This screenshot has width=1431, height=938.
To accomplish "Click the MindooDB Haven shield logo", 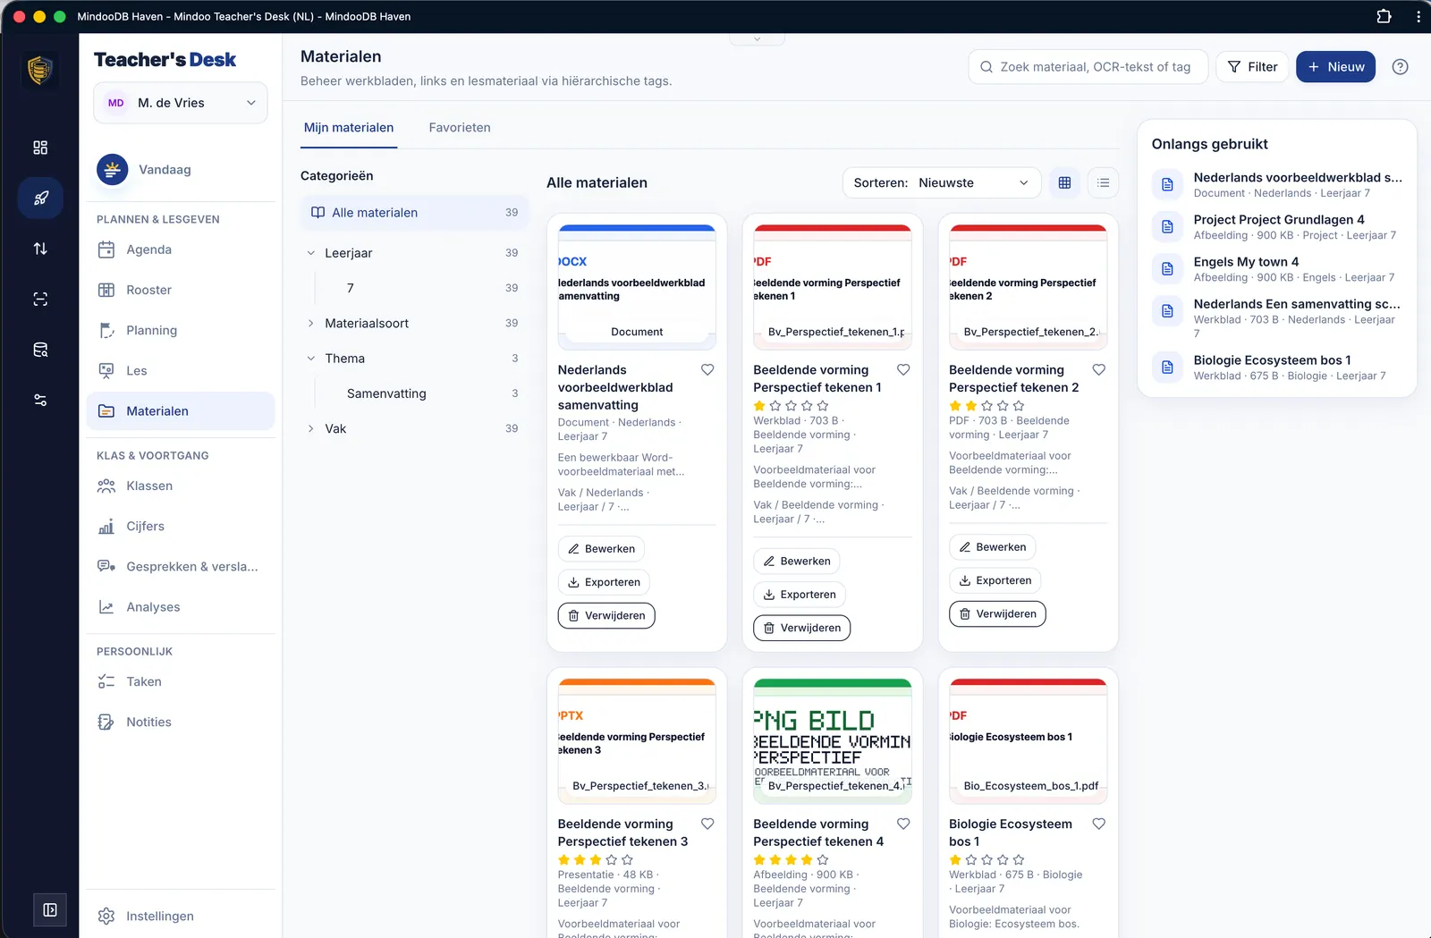I will [x=40, y=70].
